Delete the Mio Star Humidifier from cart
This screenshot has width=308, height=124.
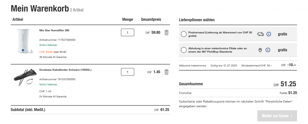click(166, 32)
